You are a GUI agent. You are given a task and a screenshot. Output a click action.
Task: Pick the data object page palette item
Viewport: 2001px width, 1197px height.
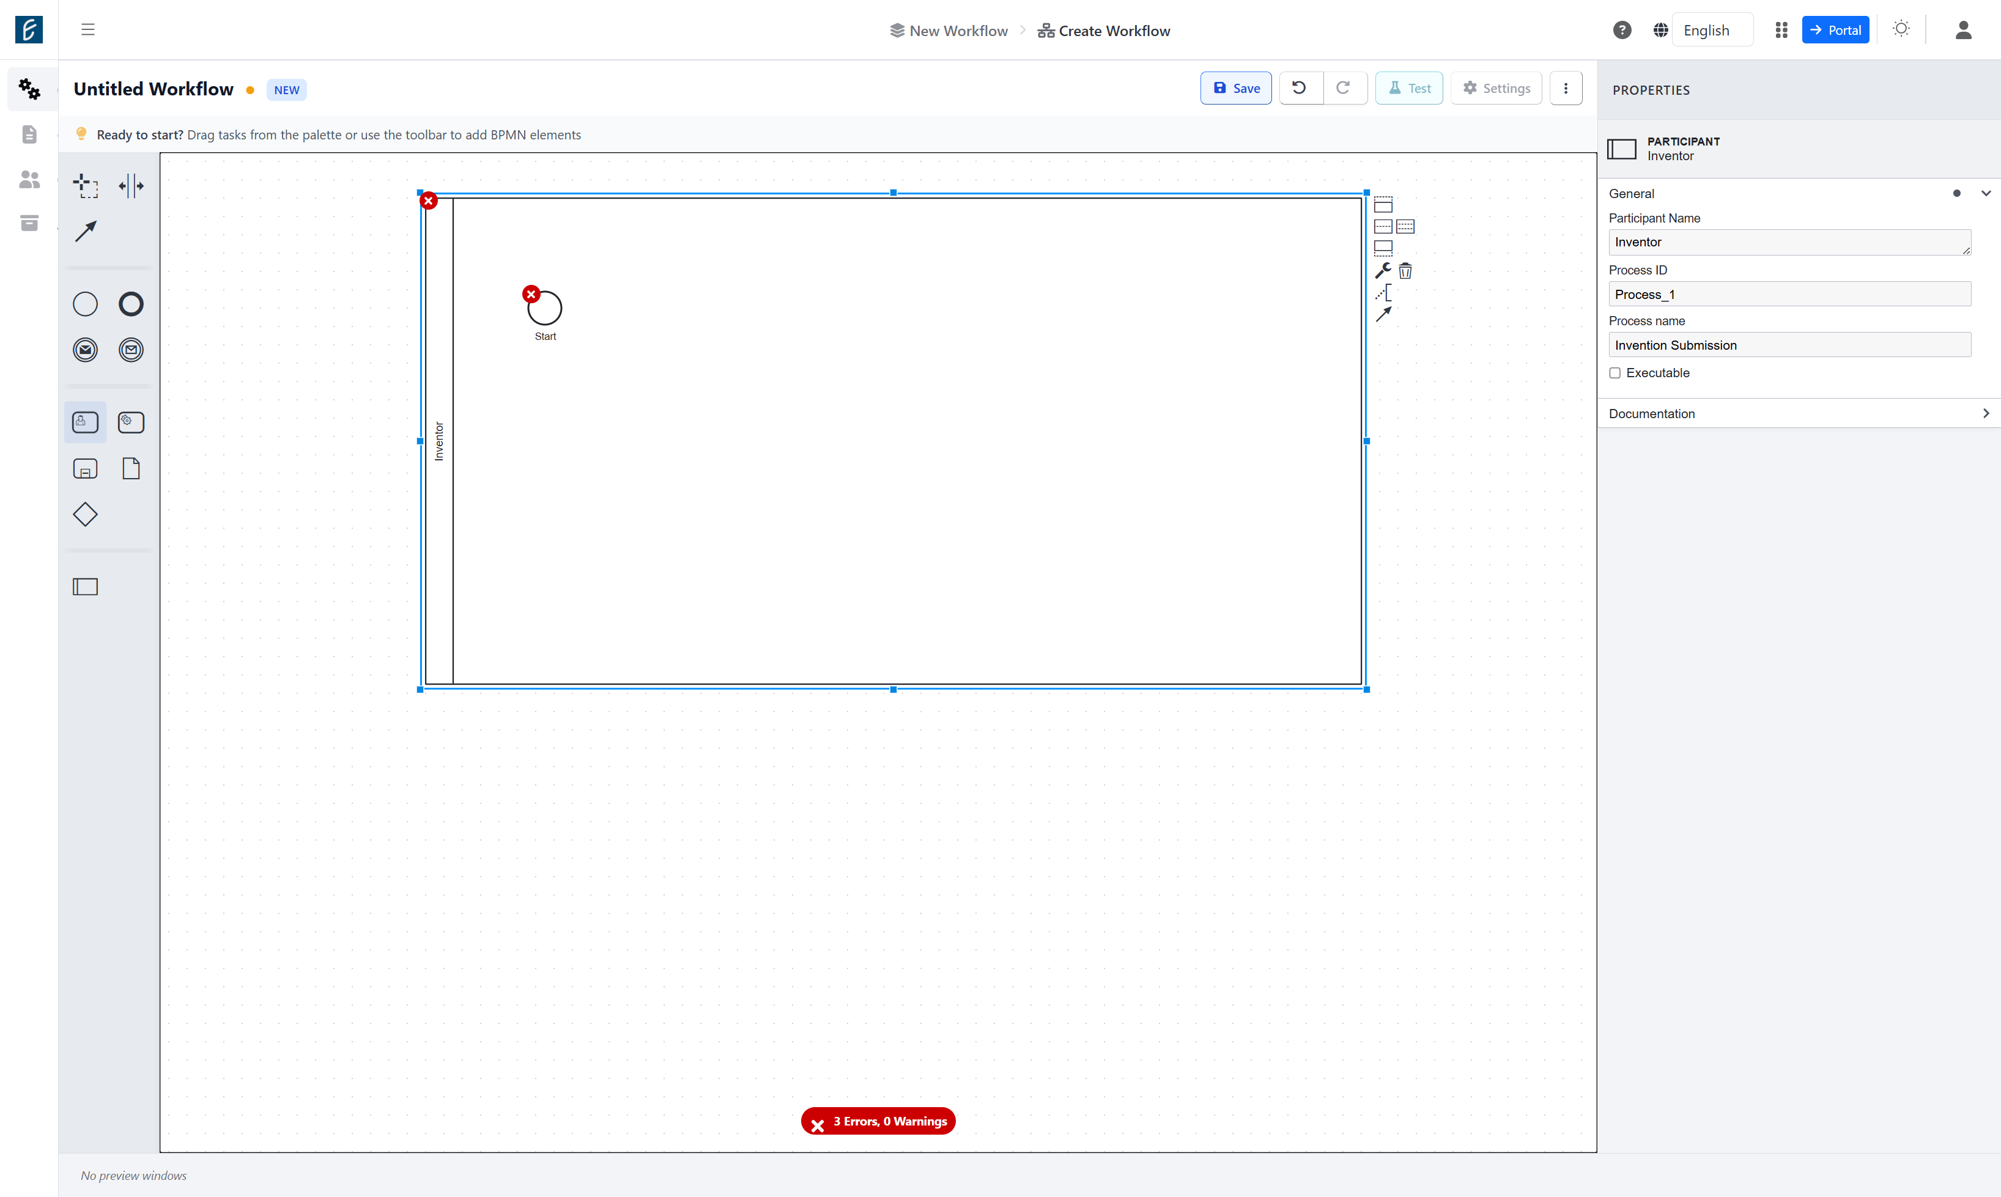131,469
